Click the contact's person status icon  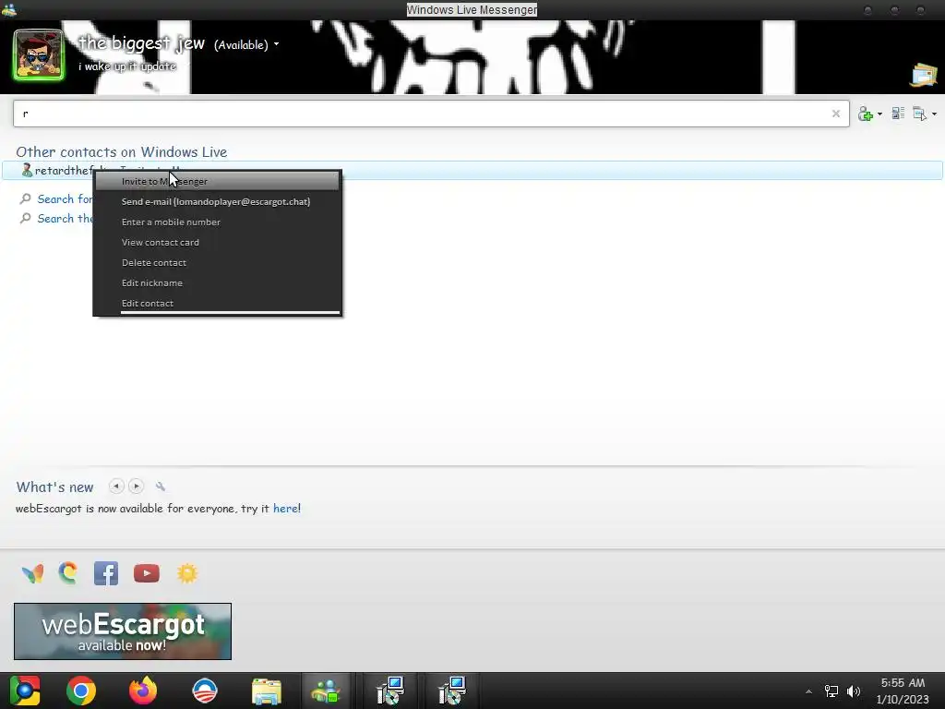27,170
